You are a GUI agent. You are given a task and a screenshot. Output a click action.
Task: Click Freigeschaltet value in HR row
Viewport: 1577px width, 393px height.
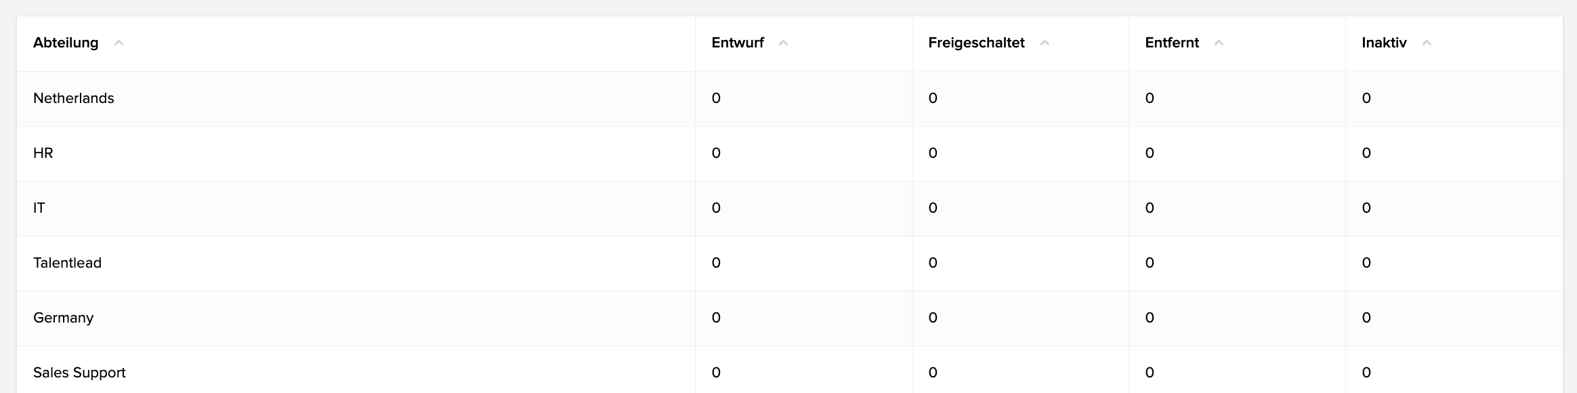(x=933, y=153)
